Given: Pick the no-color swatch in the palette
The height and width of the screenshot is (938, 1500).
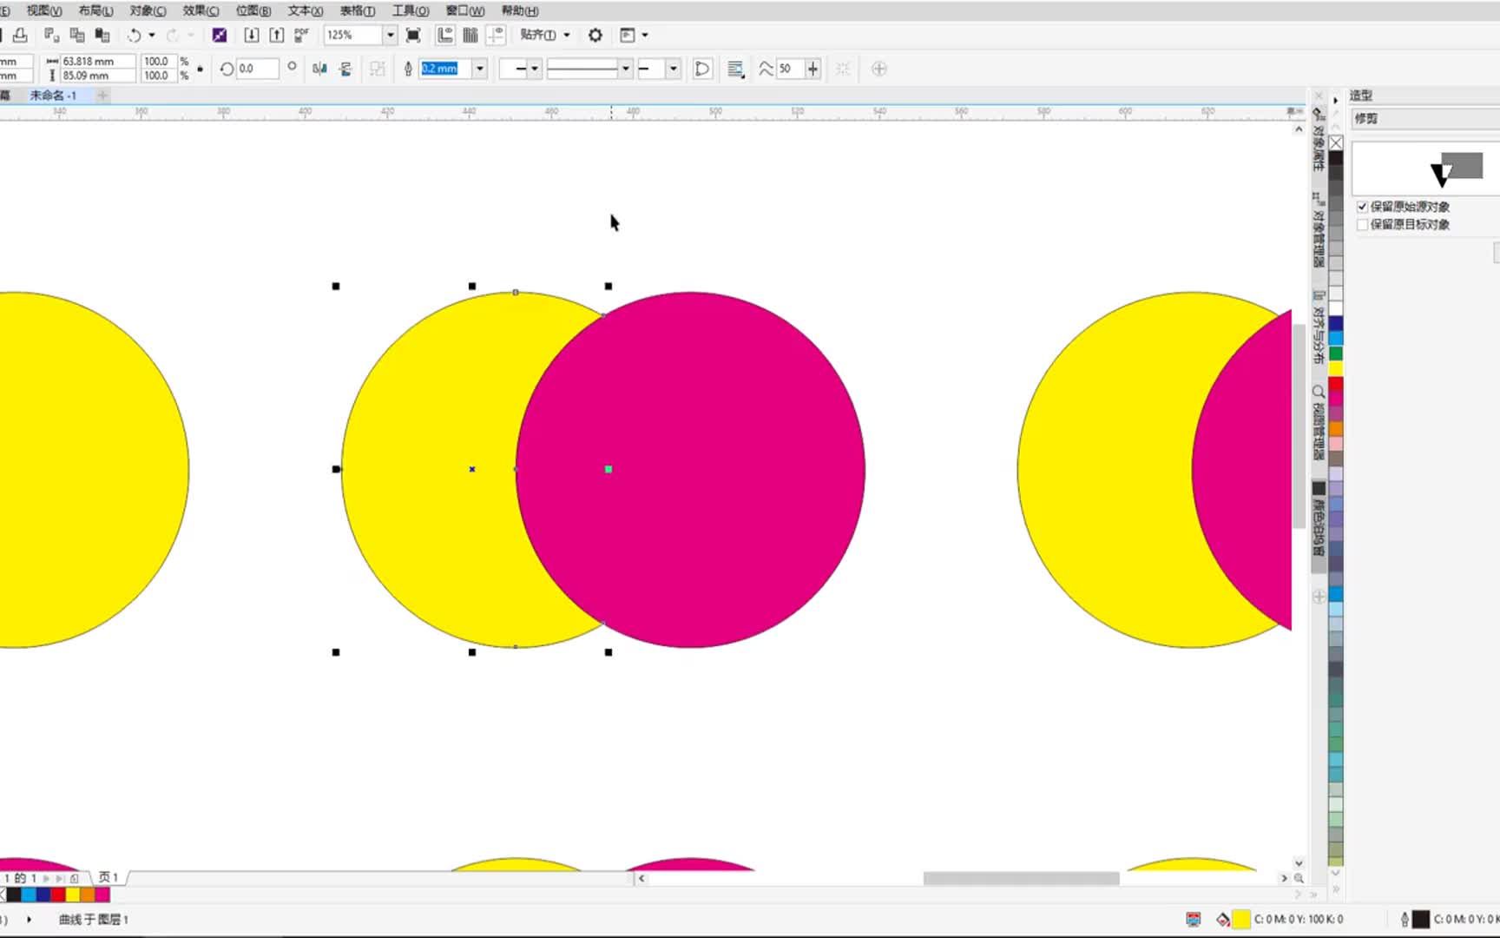Looking at the screenshot, I should [x=1336, y=142].
